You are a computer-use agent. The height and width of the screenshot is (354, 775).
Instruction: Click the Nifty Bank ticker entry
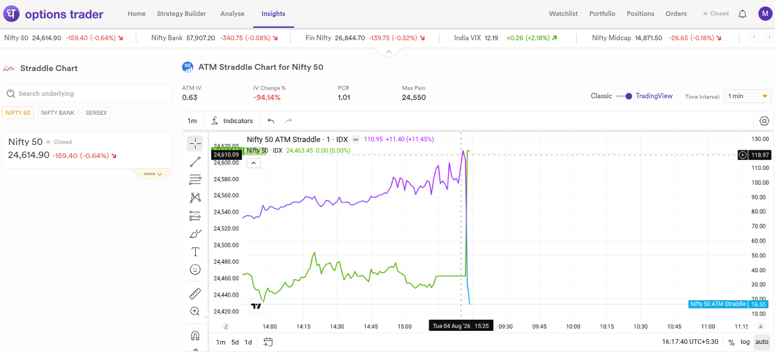point(214,37)
